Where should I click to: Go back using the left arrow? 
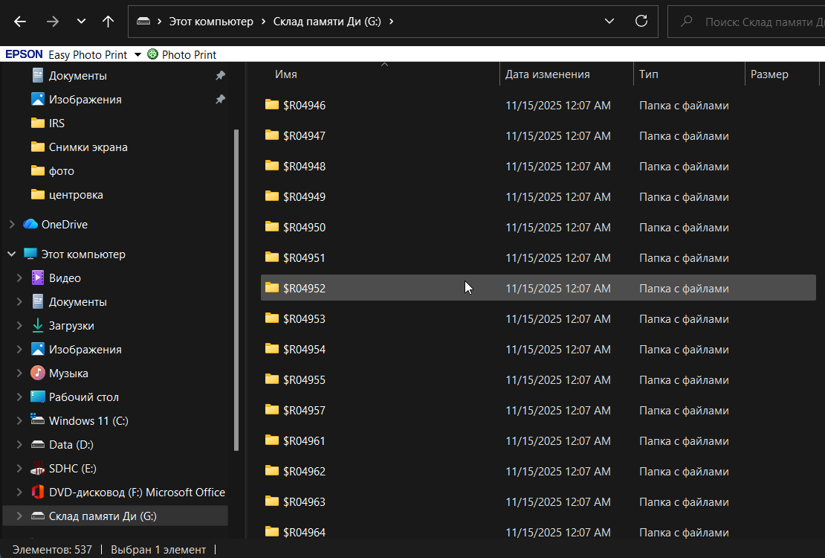[20, 22]
